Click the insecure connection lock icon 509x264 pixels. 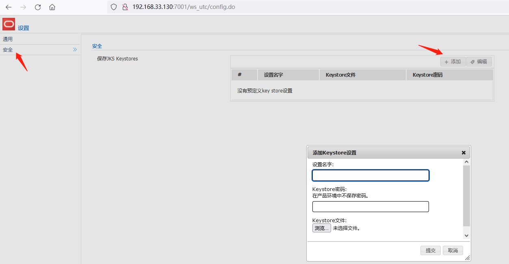pyautogui.click(x=125, y=7)
